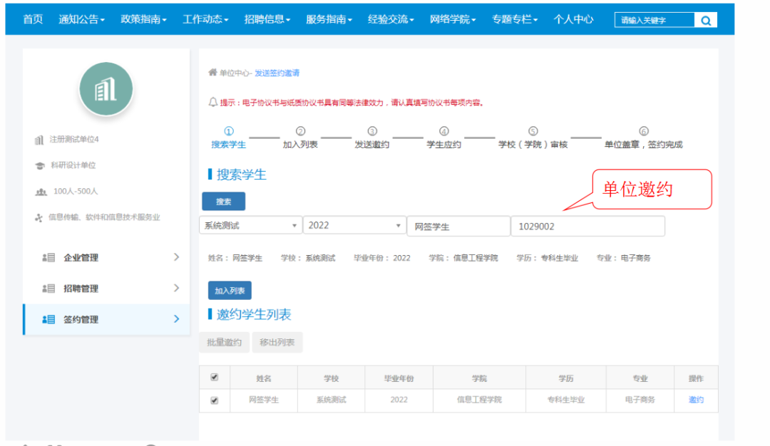The height and width of the screenshot is (446, 770).
Task: Open the 通知公告 dropdown menu
Action: [81, 20]
